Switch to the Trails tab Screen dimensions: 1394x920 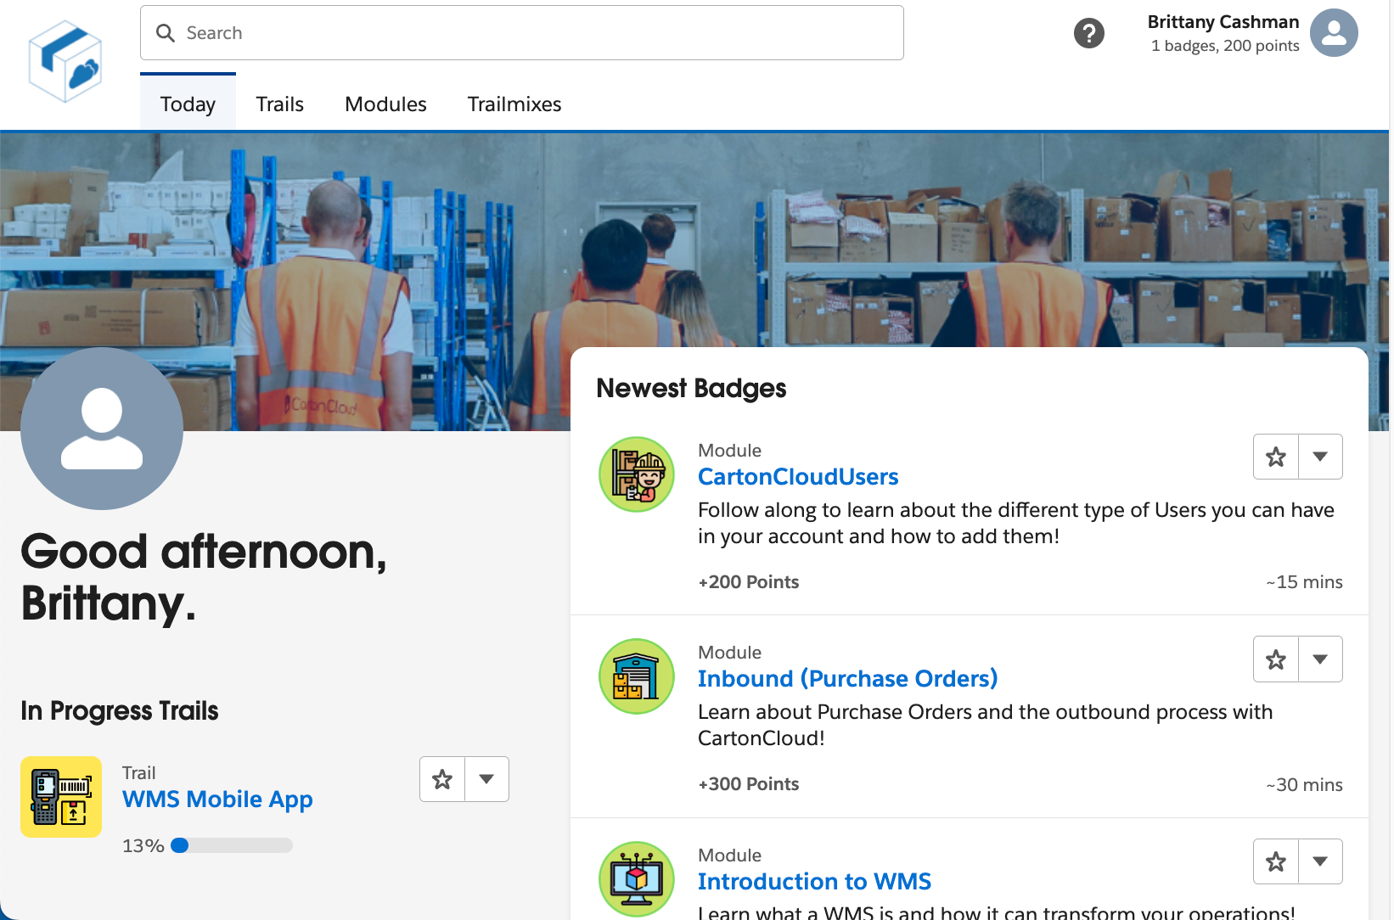click(x=279, y=104)
